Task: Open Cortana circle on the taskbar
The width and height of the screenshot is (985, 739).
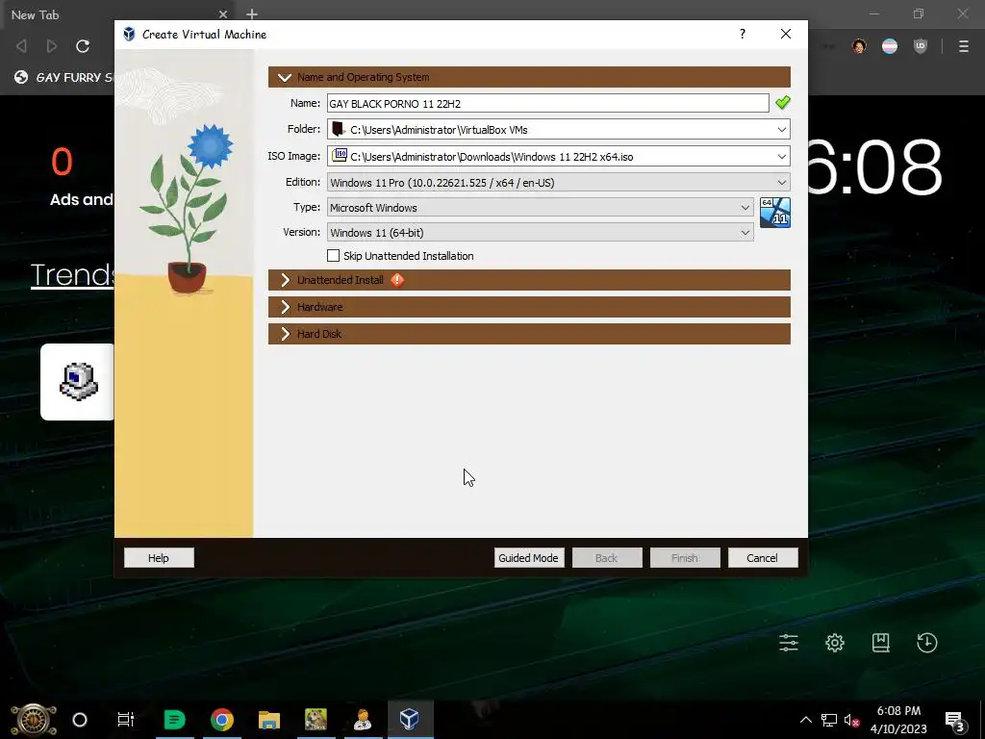Action: pyautogui.click(x=80, y=720)
